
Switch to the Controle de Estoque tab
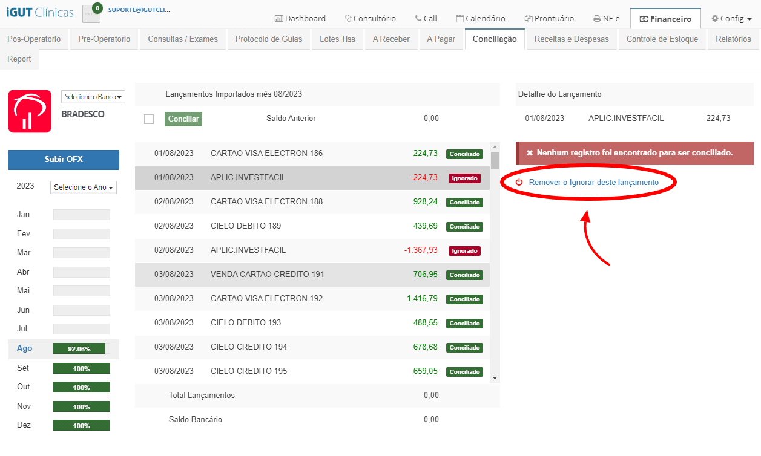coord(662,39)
